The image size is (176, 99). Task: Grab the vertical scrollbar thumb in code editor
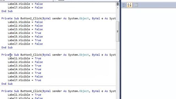[x=118, y=32]
